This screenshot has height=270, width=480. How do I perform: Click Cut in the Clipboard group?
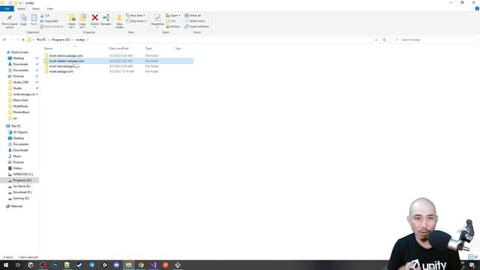click(x=45, y=15)
